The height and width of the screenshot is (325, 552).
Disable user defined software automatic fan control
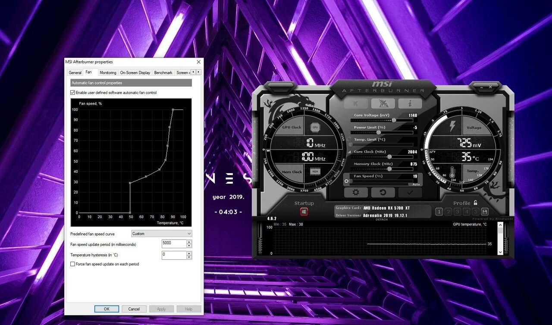[x=72, y=93]
